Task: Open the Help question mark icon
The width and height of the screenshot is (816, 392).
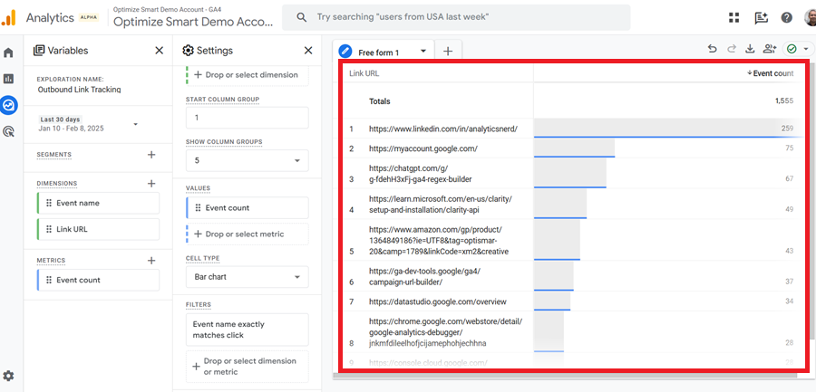Action: click(786, 18)
